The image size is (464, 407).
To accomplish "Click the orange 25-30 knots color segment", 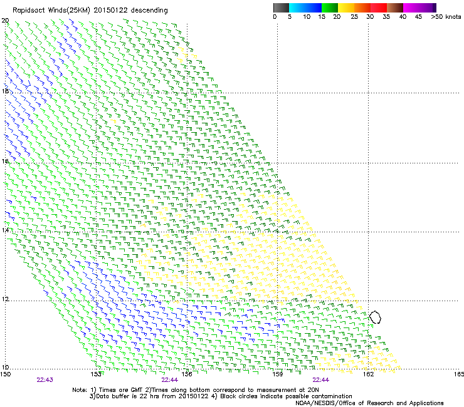I will pyautogui.click(x=362, y=8).
